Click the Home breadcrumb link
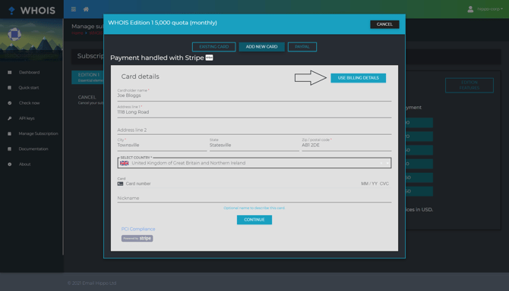 point(77,33)
